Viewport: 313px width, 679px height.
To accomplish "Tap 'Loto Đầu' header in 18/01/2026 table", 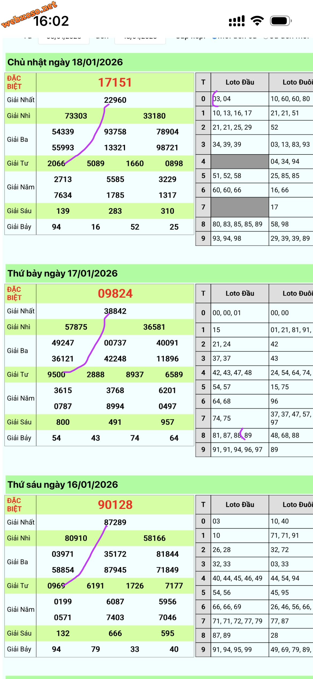I will click(x=240, y=82).
